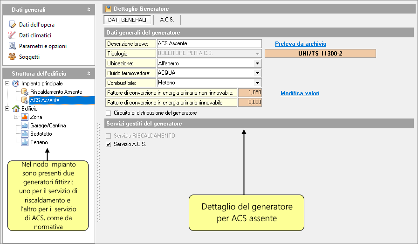Click the Edificio house icon
Viewport: 418px width, 244px height.
tap(15, 109)
